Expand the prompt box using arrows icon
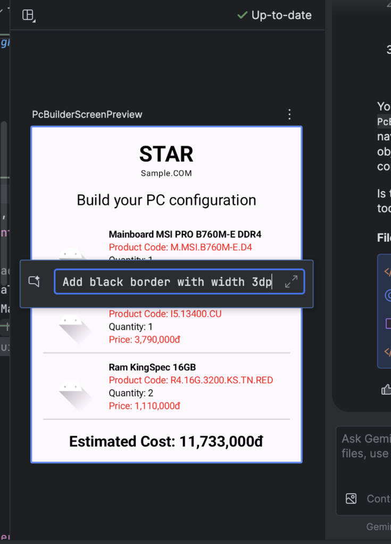The width and height of the screenshot is (391, 544). point(291,282)
